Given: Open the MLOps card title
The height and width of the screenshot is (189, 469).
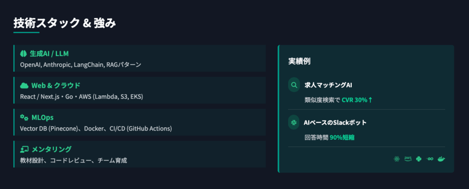Looking at the screenshot, I should click(43, 117).
